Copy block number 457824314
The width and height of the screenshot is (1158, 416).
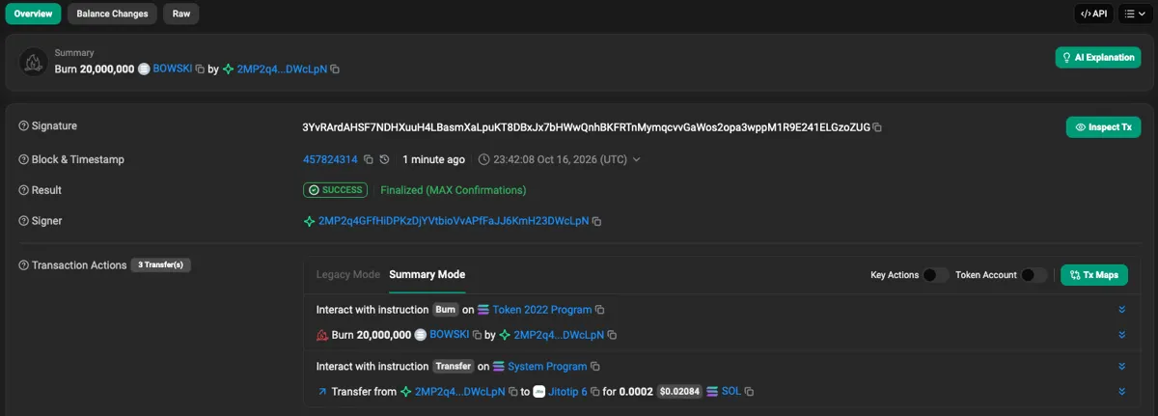coord(367,159)
